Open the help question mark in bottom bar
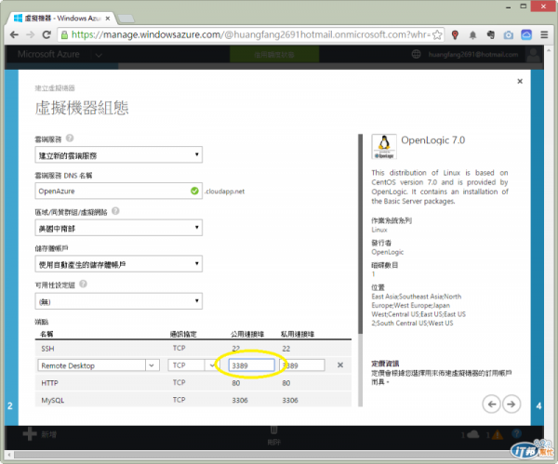The width and height of the screenshot is (558, 464). 516,433
